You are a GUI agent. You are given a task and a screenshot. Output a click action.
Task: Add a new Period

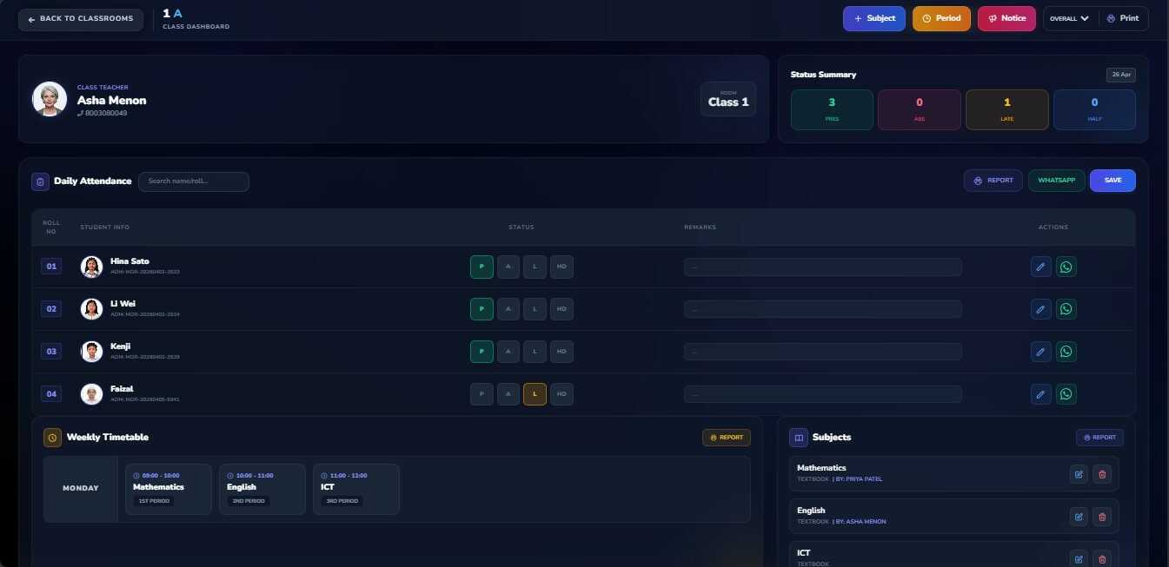tap(941, 18)
